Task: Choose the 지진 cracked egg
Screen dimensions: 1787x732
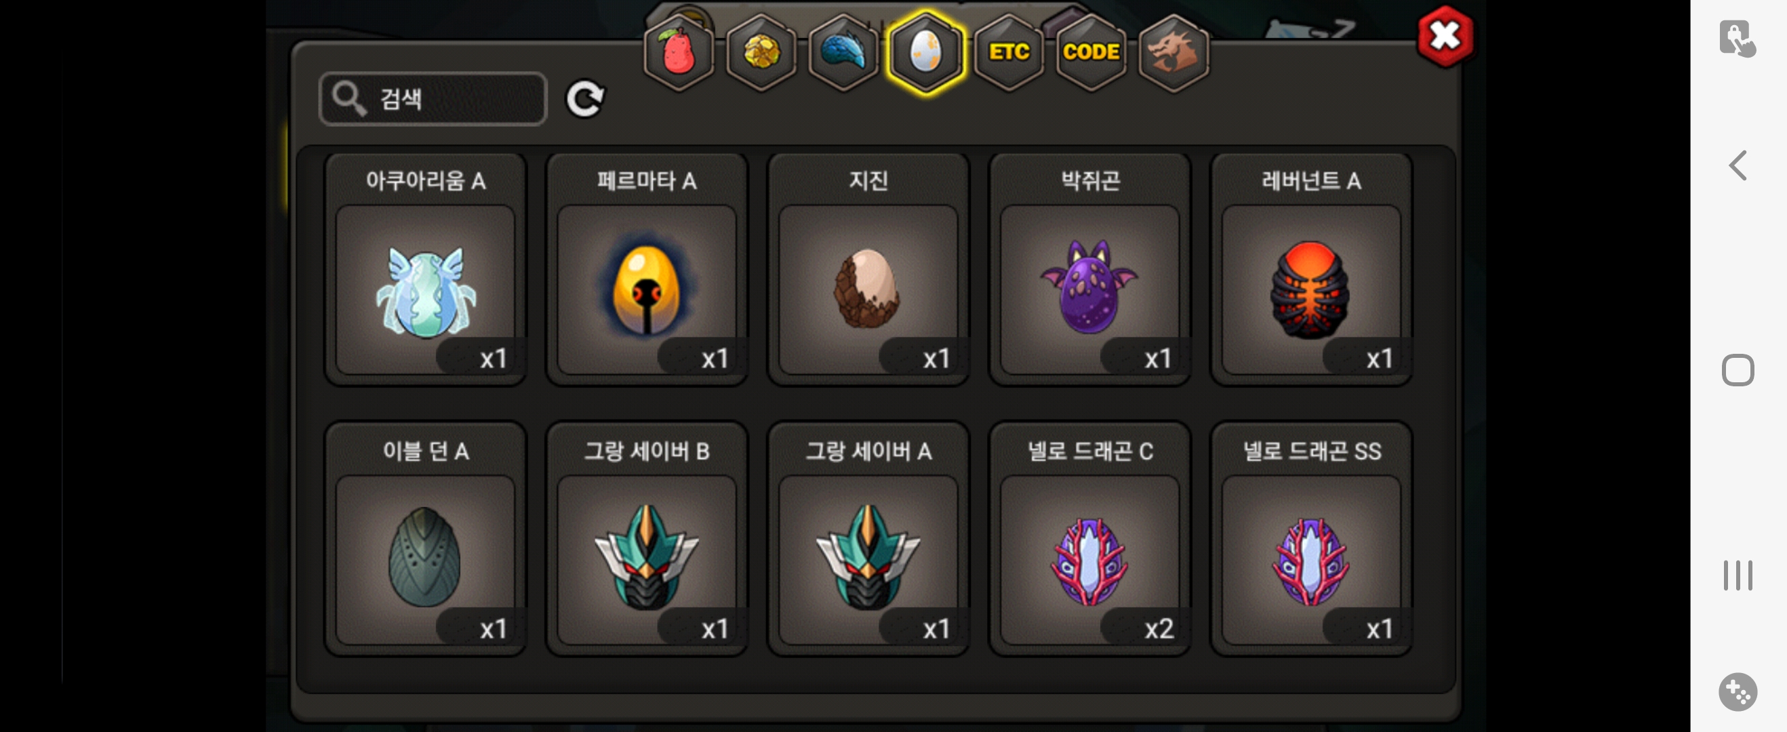Action: pos(868,269)
